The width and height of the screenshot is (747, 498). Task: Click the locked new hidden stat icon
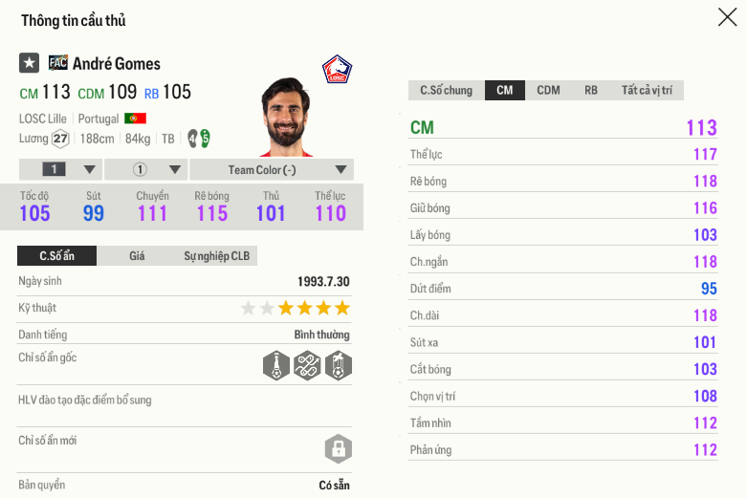(x=339, y=448)
